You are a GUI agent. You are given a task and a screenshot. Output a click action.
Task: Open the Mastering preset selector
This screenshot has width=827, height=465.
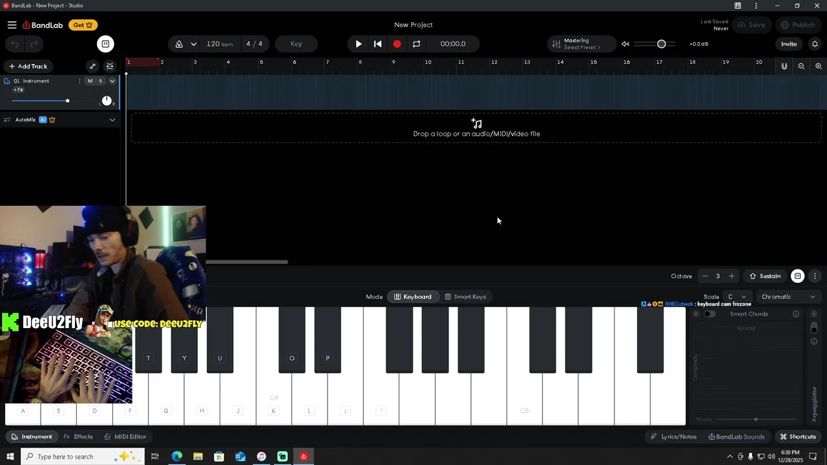click(x=581, y=44)
